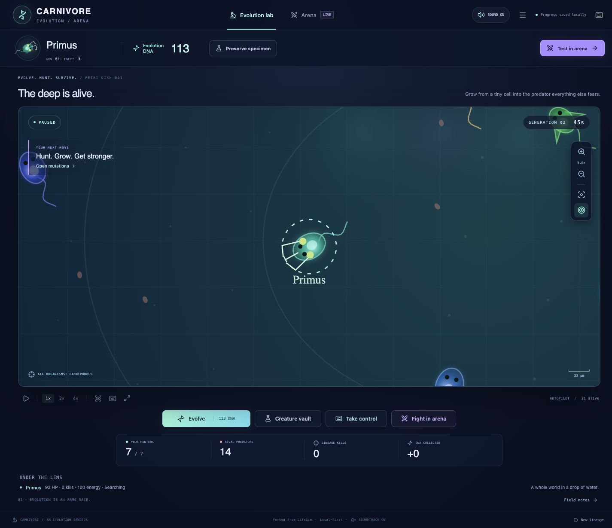Click the Evolution DNA helix icon
Image resolution: width=612 pixels, height=528 pixels.
136,48
